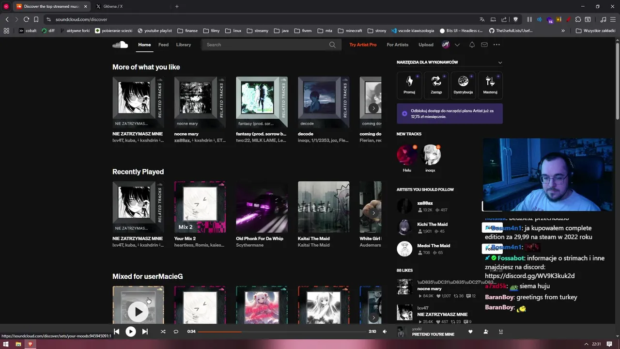Show next items in Mixed for userMacieG
The height and width of the screenshot is (349, 620).
(373, 317)
